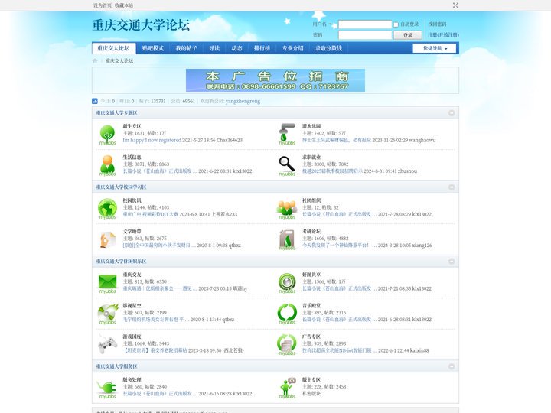Collapse the 重庆交通大学休闲娱乐区 section

coord(452,262)
